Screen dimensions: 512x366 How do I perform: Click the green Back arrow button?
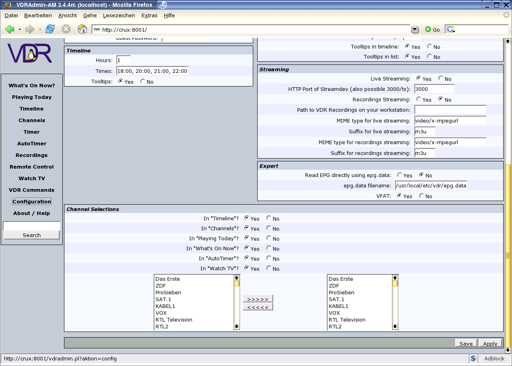coord(10,29)
